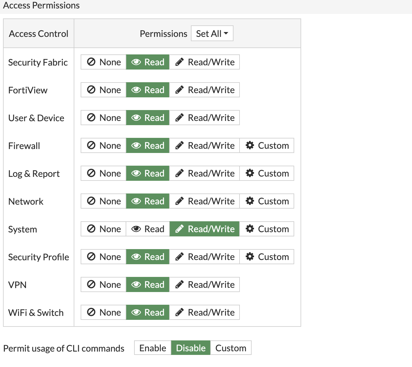
Task: Click the eye icon on Security Fabric Read
Action: tap(136, 62)
